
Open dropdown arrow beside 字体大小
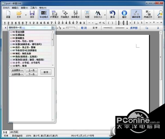click(105, 15)
